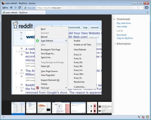The width and height of the screenshot is (151, 120).
Task: Choose Save Page As... in the context menu
Action: (48, 53)
